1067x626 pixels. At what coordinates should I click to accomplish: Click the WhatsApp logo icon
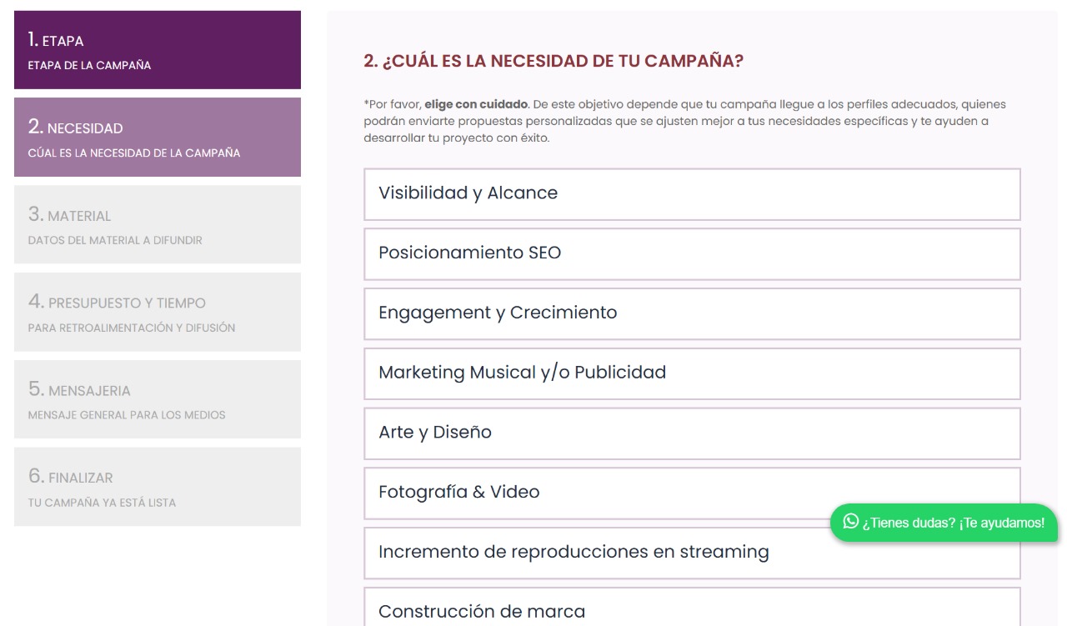point(850,522)
